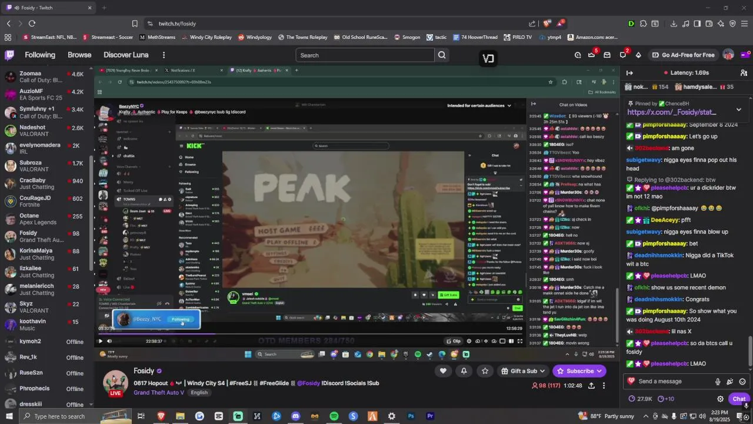Viewport: 753px width, 424px height.
Task: Reload the Twitch page
Action: (32, 24)
